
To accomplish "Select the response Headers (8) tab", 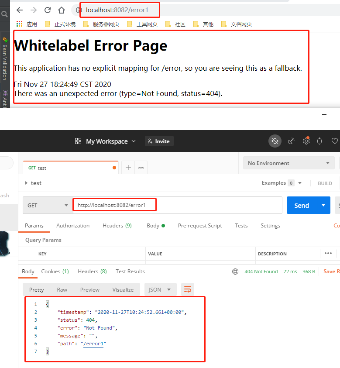I will 92,271.
